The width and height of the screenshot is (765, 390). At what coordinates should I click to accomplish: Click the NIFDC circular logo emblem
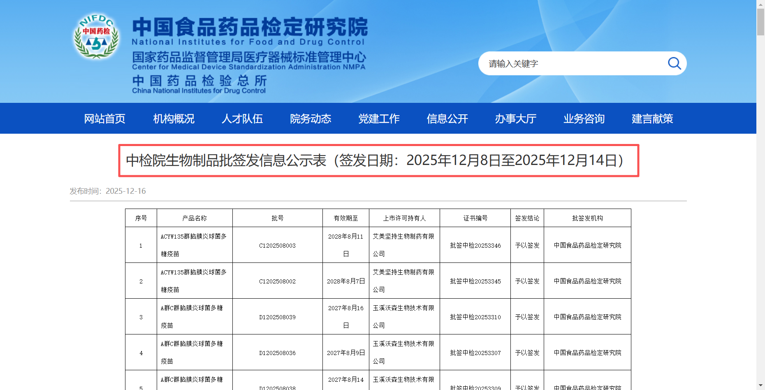[x=96, y=36]
